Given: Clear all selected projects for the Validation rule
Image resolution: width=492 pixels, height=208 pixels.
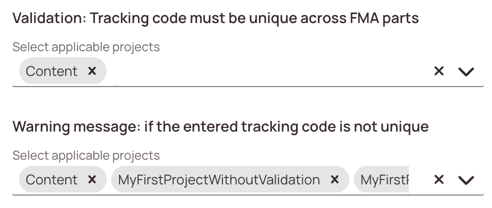Looking at the screenshot, I should [x=439, y=71].
